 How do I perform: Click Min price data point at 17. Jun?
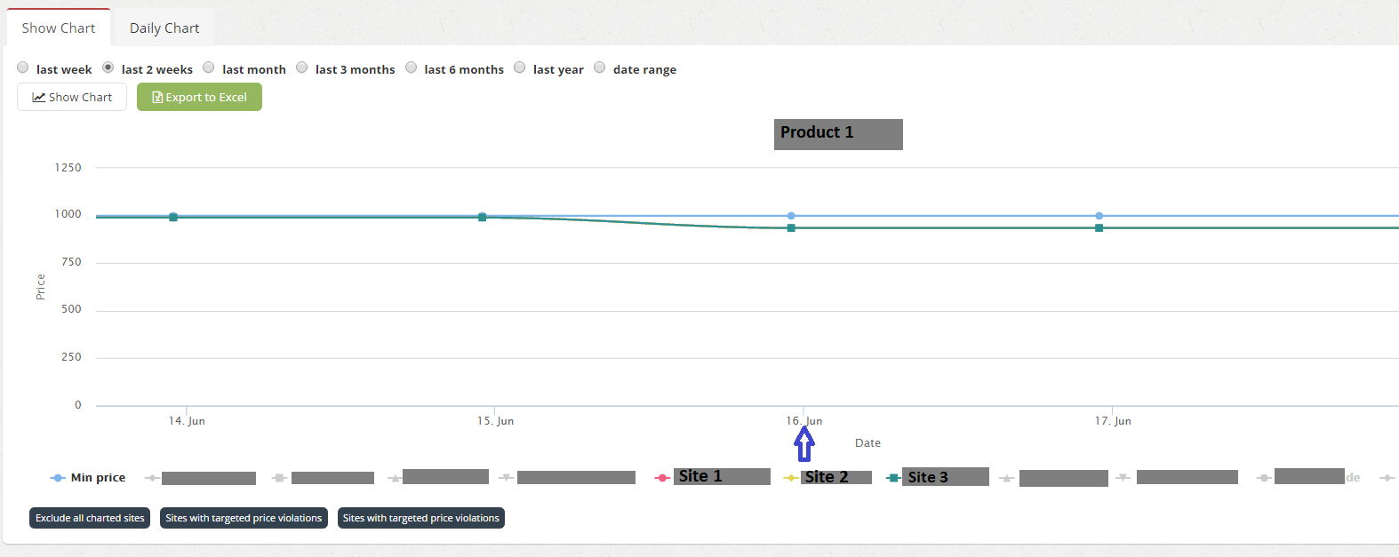[1099, 216]
